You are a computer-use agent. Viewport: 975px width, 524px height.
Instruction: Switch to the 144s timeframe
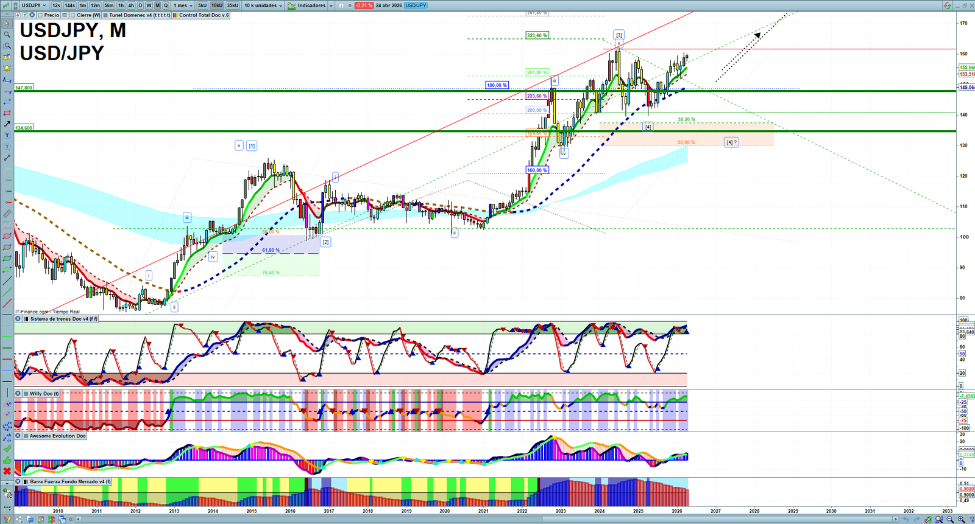click(x=69, y=5)
